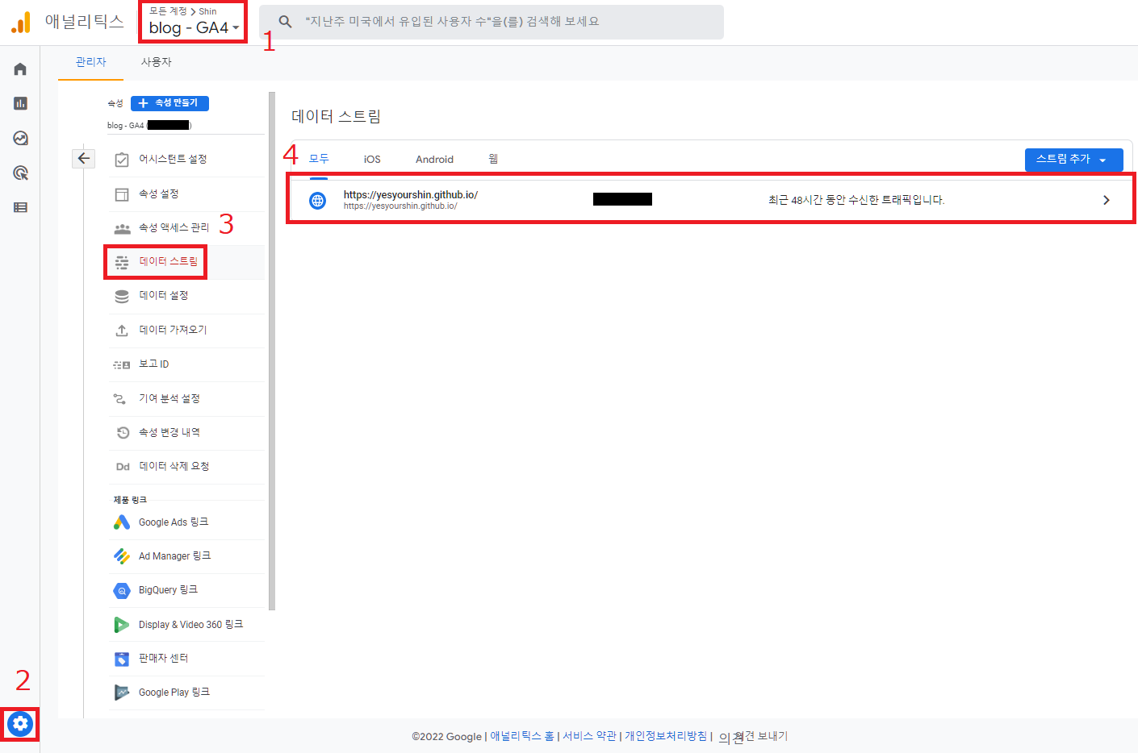This screenshot has width=1138, height=753.
Task: Click the 데이터 가져오기 upload icon
Action: tap(122, 331)
